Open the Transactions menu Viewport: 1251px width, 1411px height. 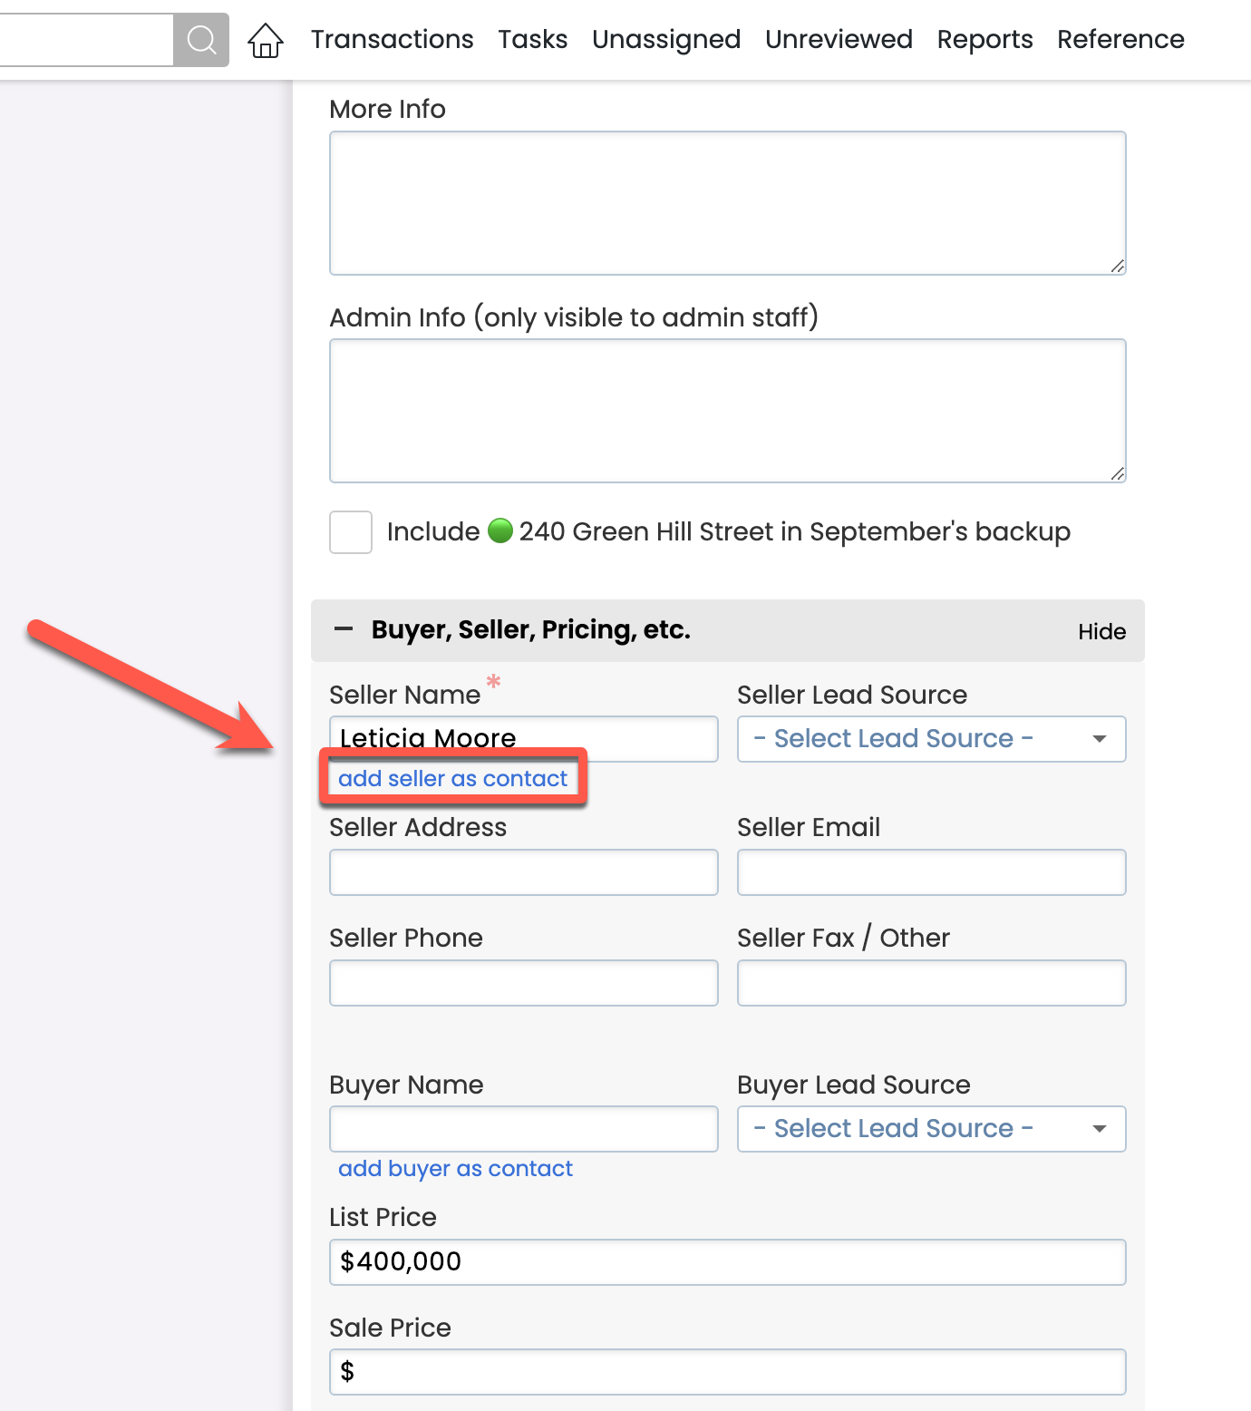tap(392, 40)
